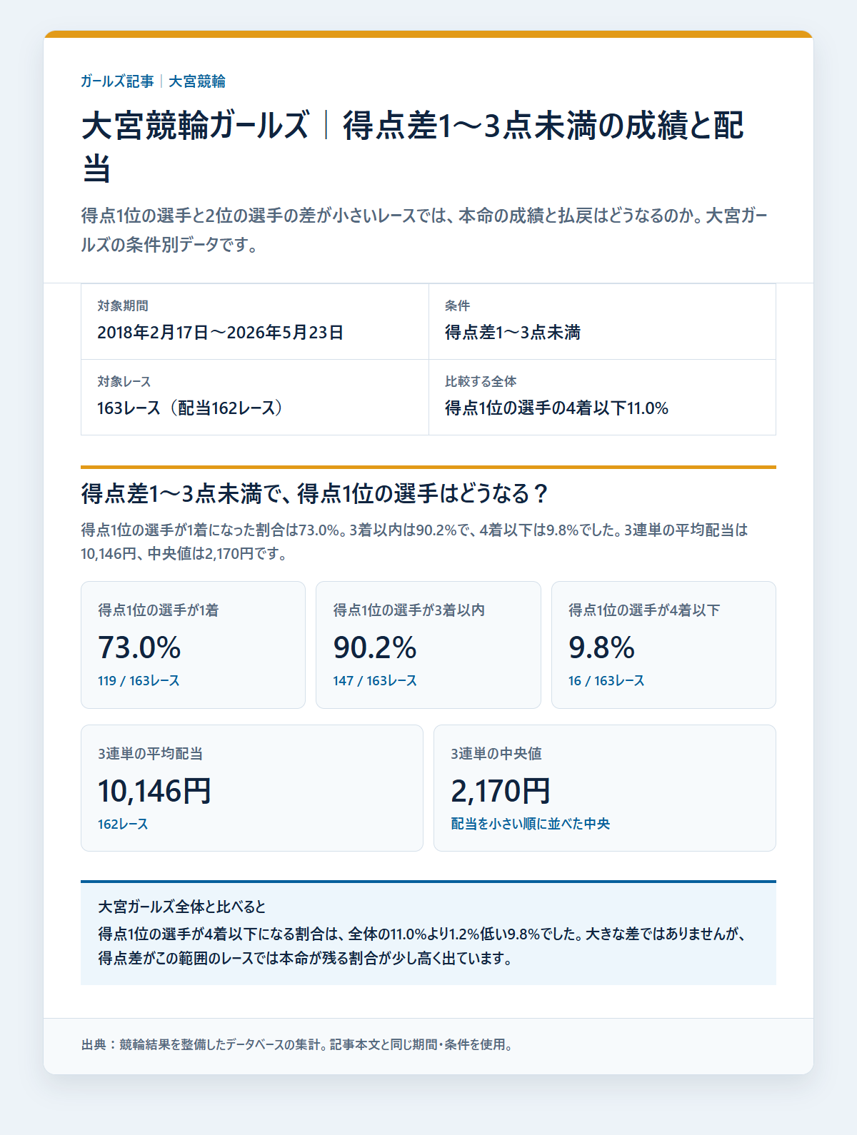This screenshot has height=1135, width=857.
Task: Click the 147 / 163レース count
Action: click(x=375, y=680)
